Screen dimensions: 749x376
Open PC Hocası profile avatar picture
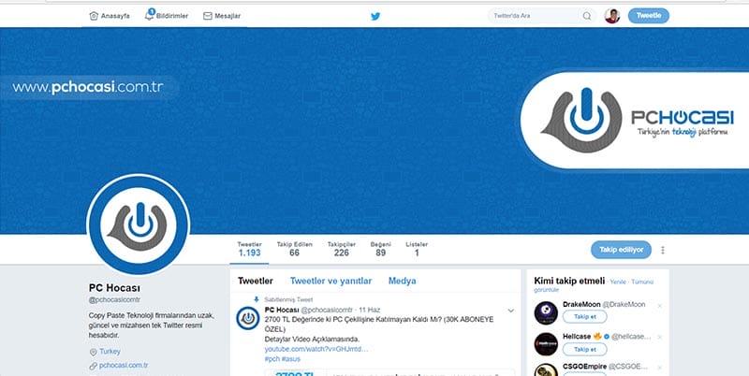(x=139, y=221)
